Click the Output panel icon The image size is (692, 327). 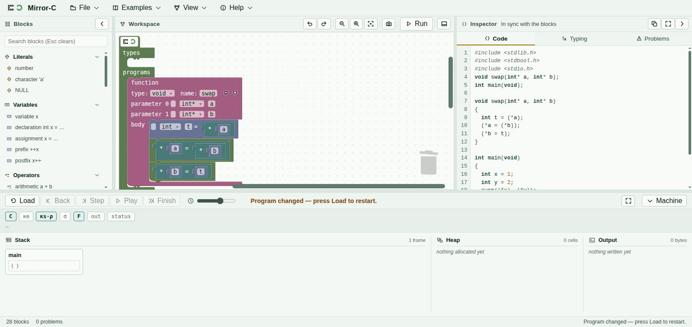point(592,240)
